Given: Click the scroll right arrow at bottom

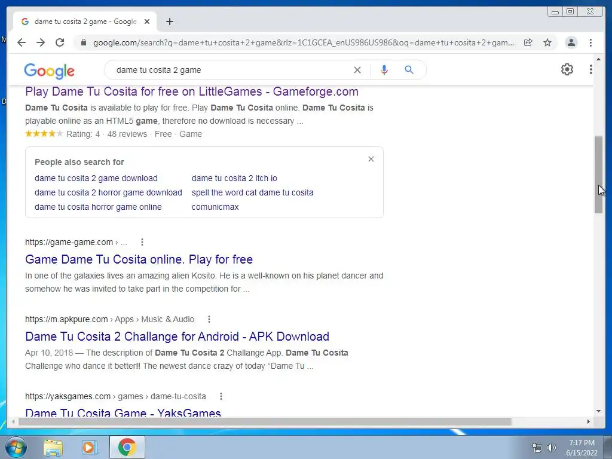Looking at the screenshot, I should [588, 421].
